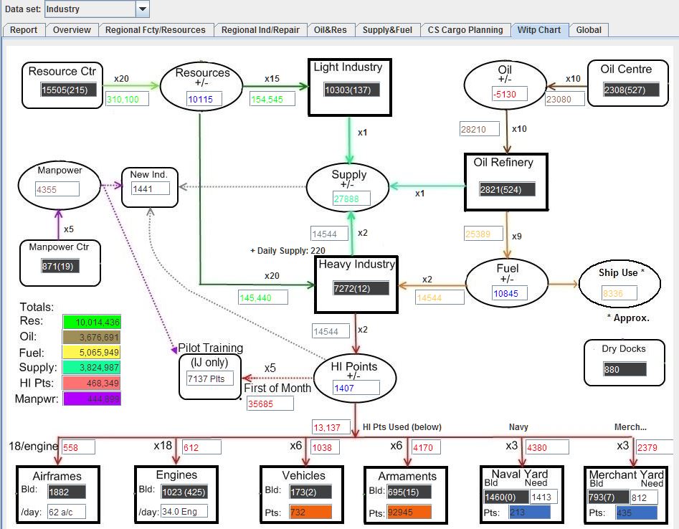Switch to the Supply&Fuel tab
The image size is (679, 529).
tap(387, 30)
